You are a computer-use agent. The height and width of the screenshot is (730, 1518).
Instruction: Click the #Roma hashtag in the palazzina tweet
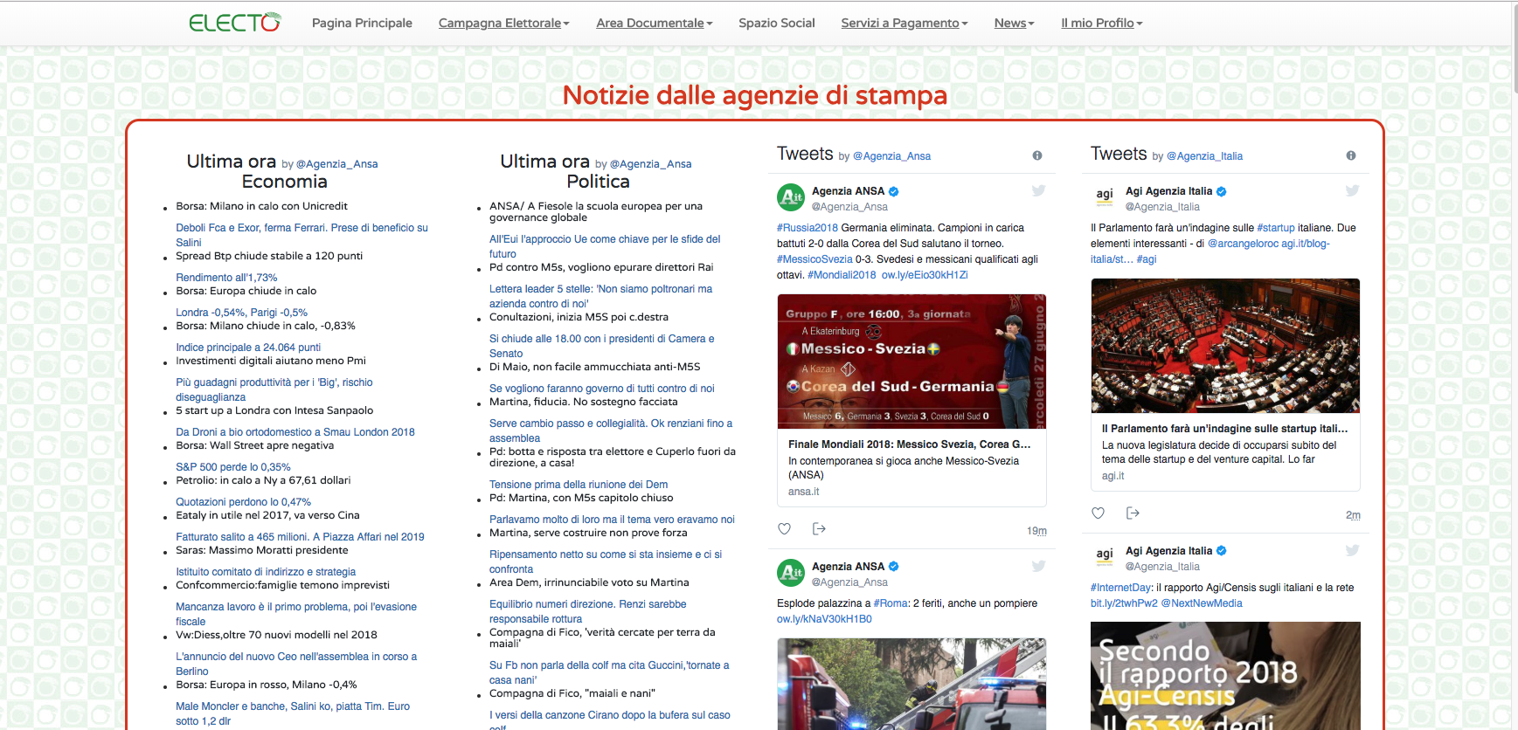(x=891, y=603)
